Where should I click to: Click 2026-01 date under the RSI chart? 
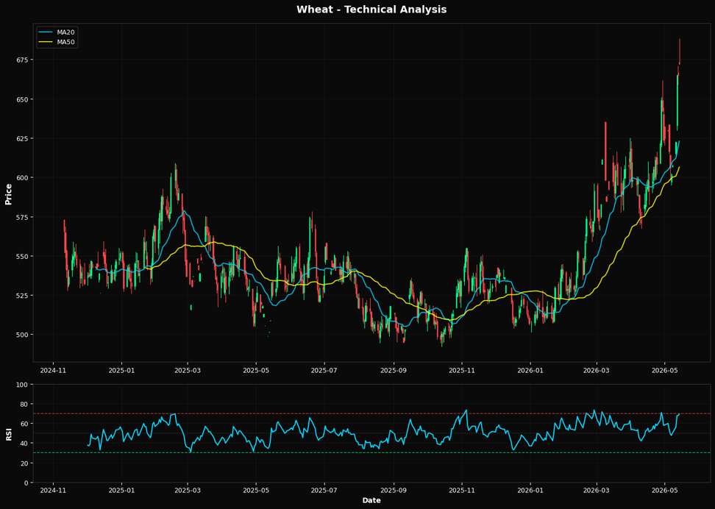[x=530, y=491]
